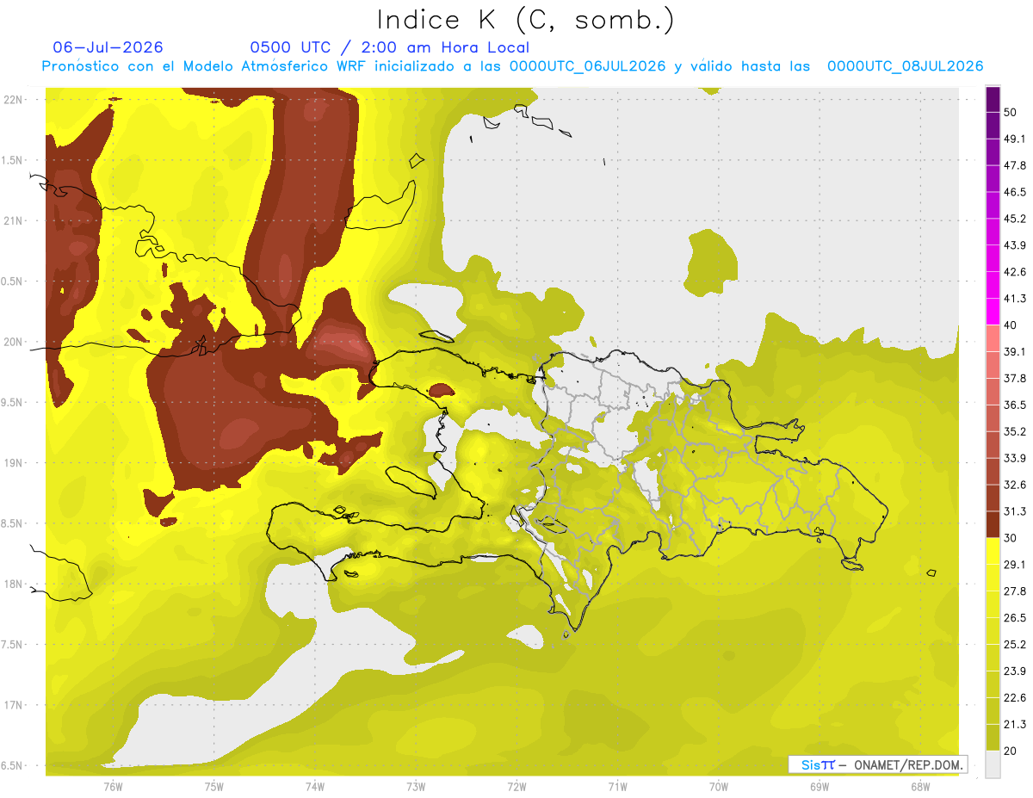Click the legend value "37.8"

pos(1015,378)
